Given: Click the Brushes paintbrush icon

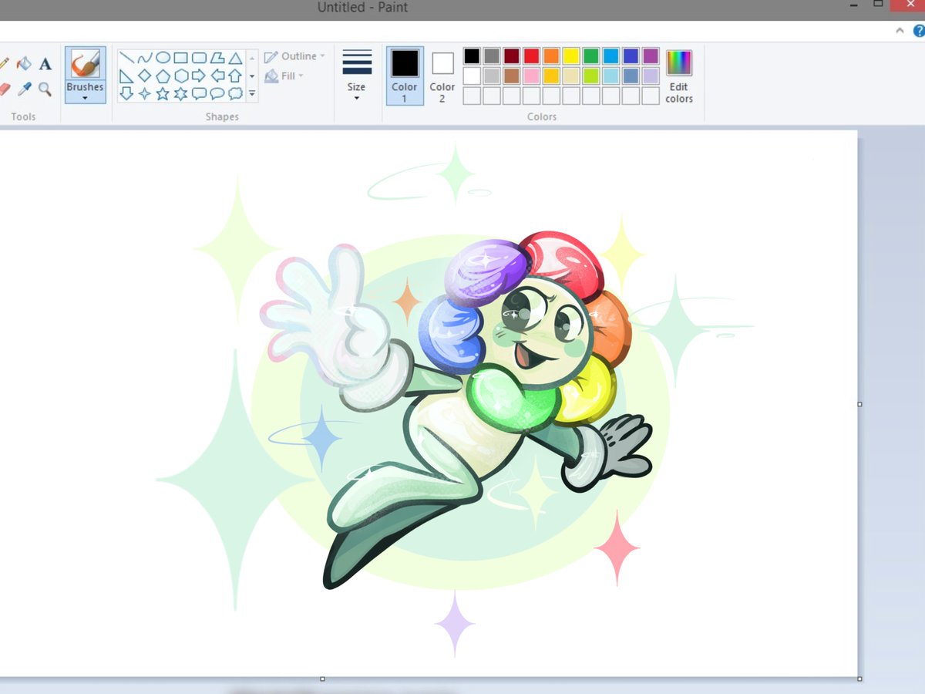Looking at the screenshot, I should pyautogui.click(x=85, y=63).
